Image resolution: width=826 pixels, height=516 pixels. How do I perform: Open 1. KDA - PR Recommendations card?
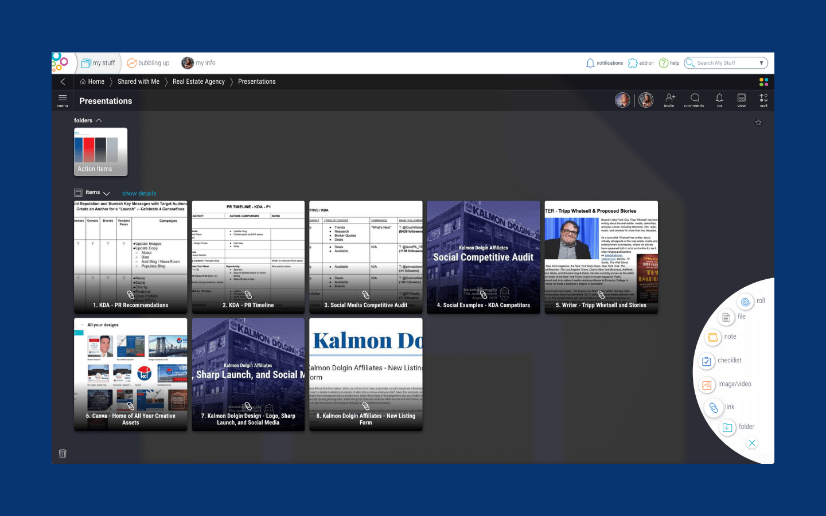click(x=131, y=257)
